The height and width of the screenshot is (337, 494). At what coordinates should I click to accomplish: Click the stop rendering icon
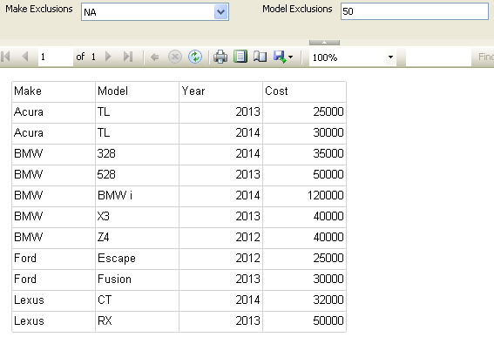(x=175, y=57)
